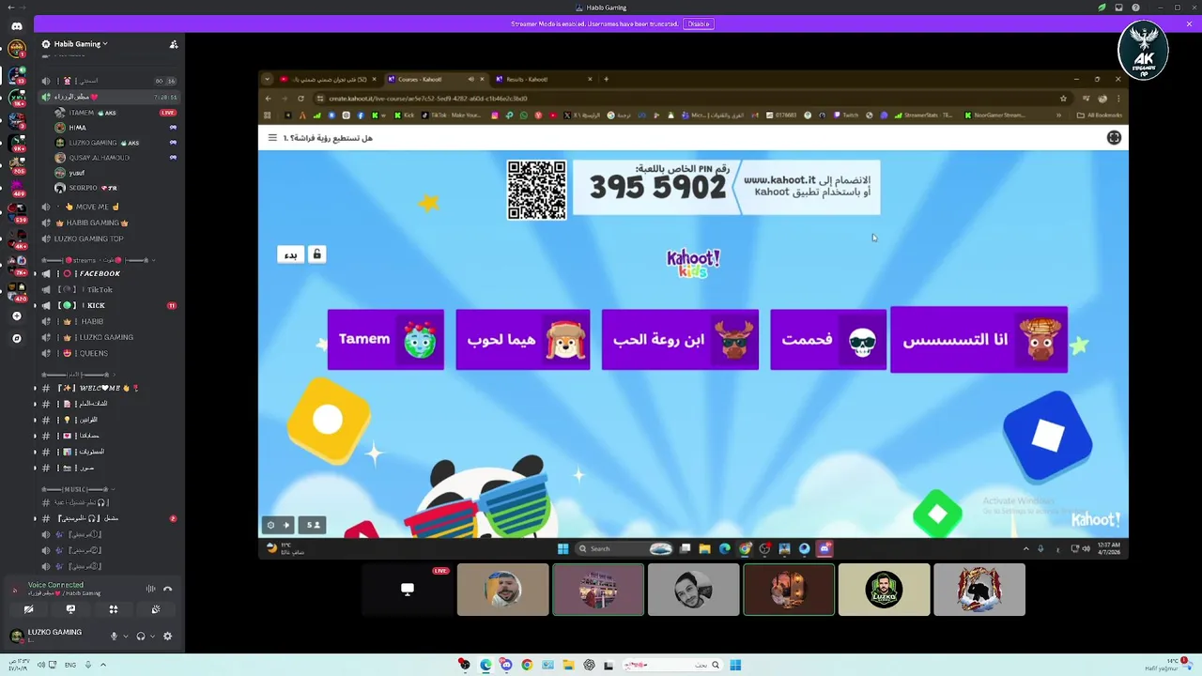Click the player count indicator showing 5
This screenshot has height=676, width=1202.
[x=314, y=525]
